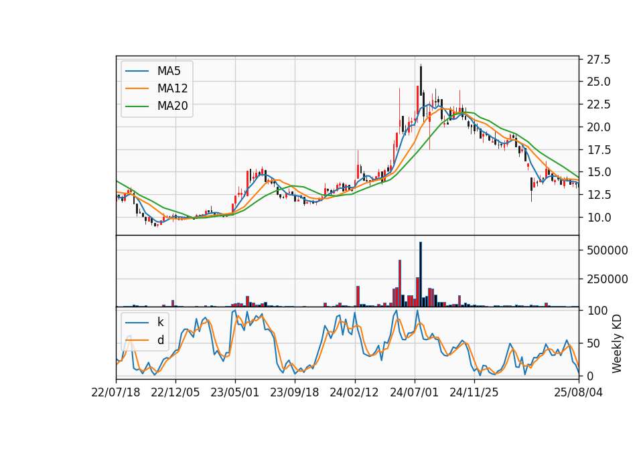Click the green MA20 line sample in legend
The image size is (643, 462).
(137, 106)
